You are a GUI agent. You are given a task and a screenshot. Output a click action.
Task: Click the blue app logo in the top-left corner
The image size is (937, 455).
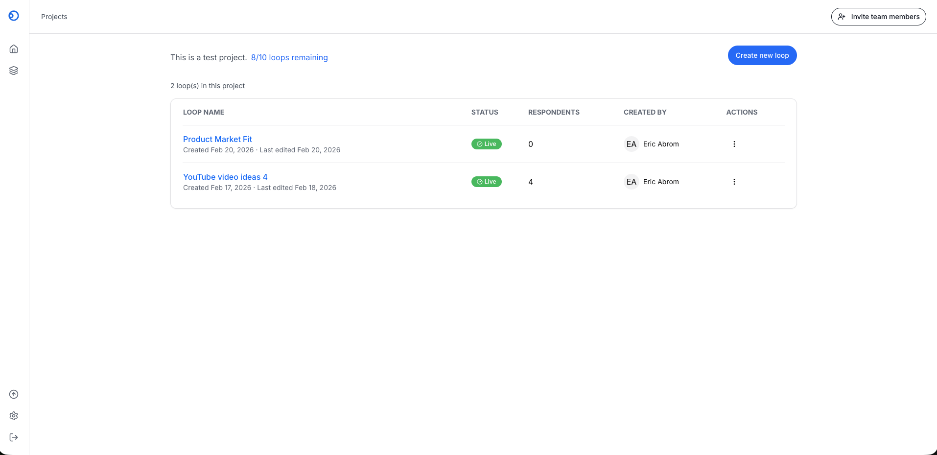pyautogui.click(x=13, y=15)
